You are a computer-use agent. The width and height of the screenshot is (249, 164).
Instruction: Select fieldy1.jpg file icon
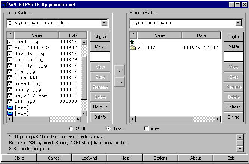pyautogui.click(x=10, y=66)
